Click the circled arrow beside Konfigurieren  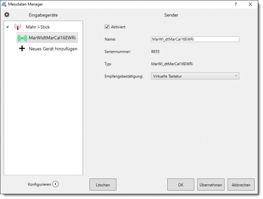pos(56,184)
